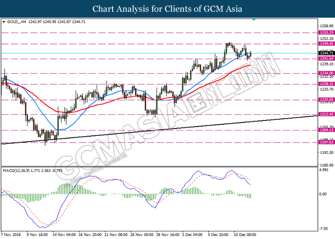Click the 3 Dec 04:00 time label

pyautogui.click(x=192, y=235)
